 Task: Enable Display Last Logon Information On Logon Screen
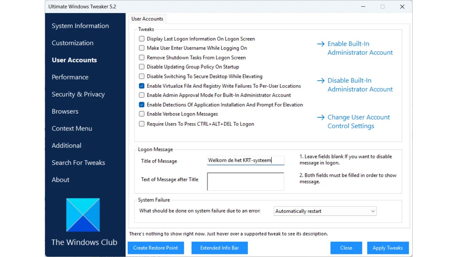coord(142,39)
